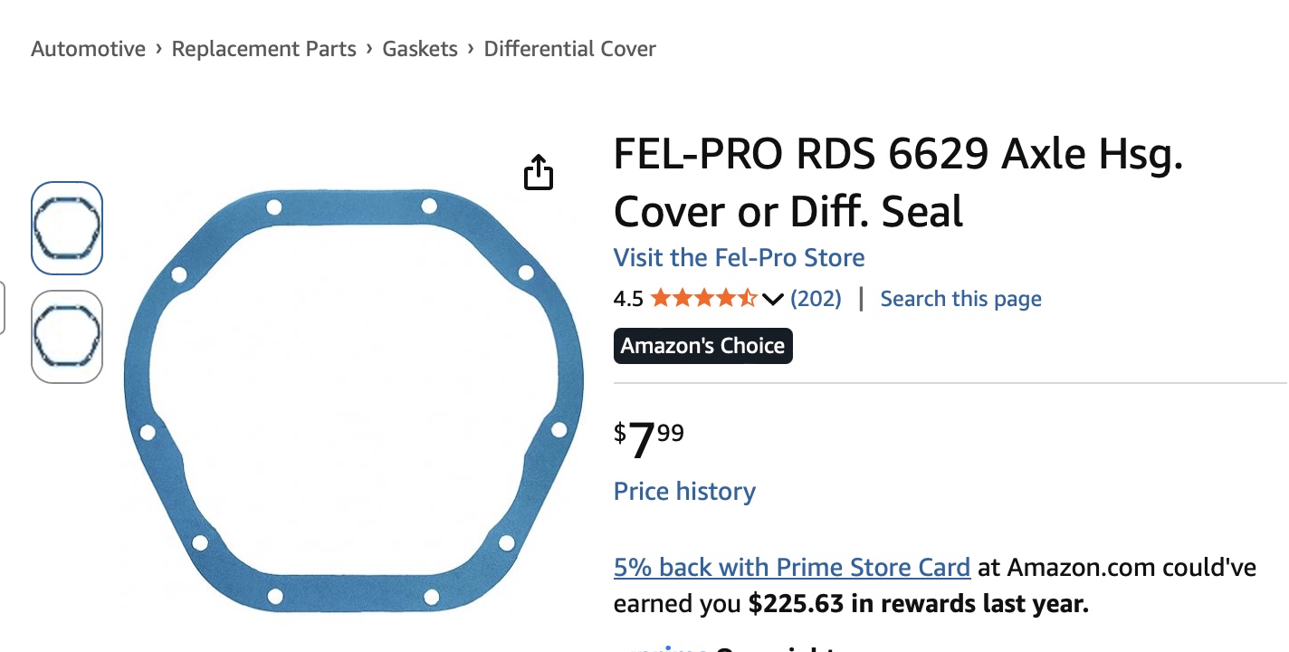Open the 5% back with Prime Store Card link
The width and height of the screenshot is (1289, 652).
point(791,568)
